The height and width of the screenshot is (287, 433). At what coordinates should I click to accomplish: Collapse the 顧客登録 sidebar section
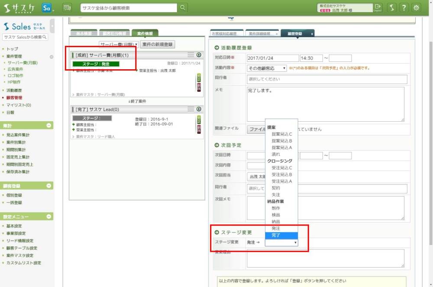[48, 186]
